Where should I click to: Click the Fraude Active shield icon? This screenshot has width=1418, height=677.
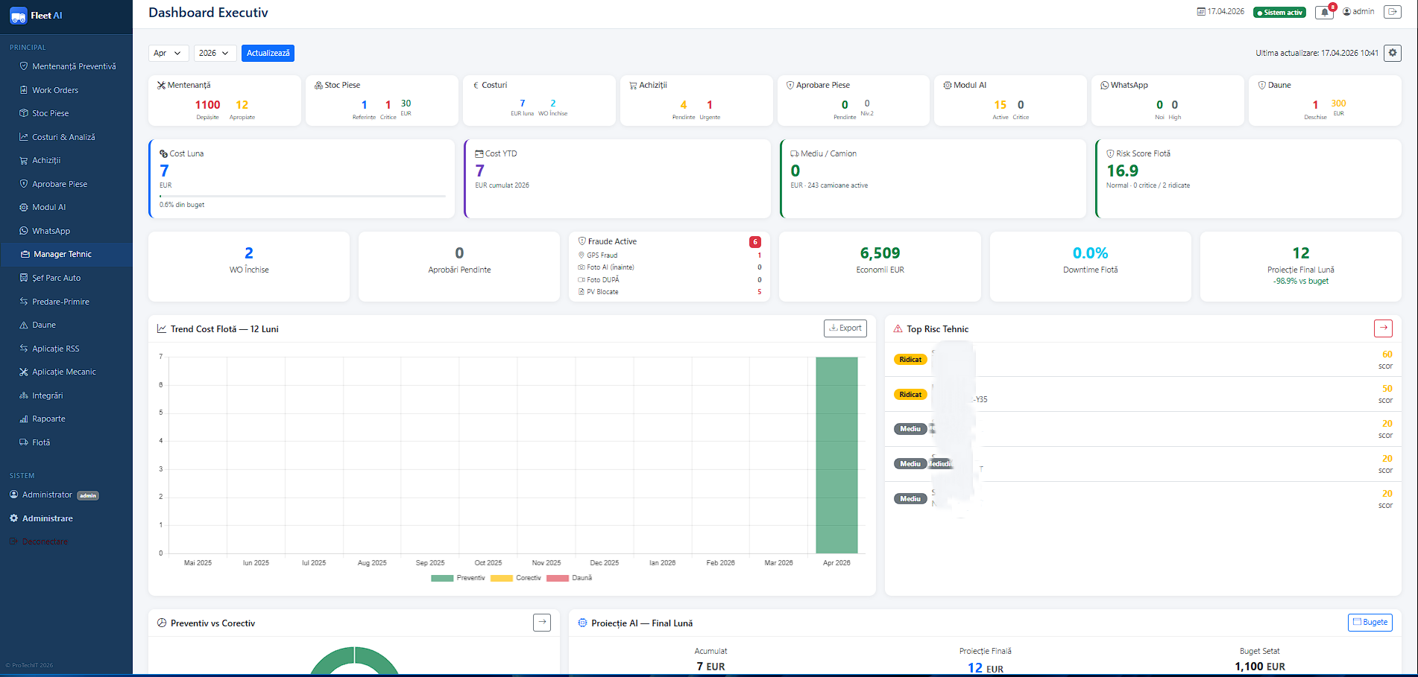(582, 241)
